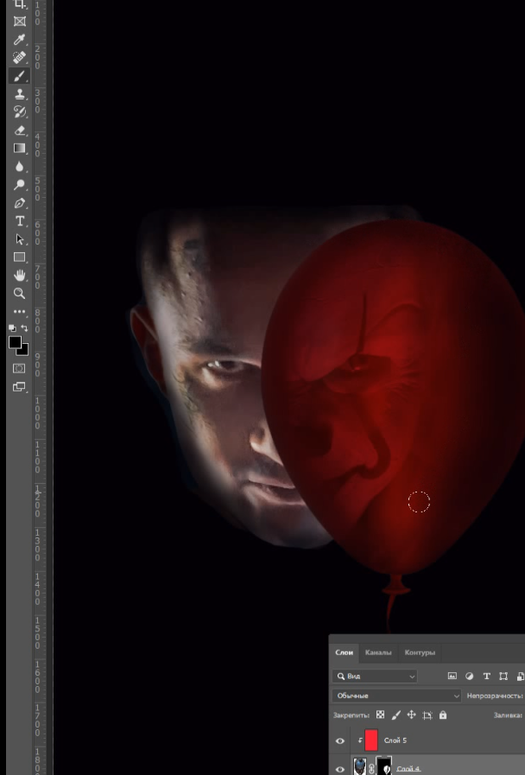Select the Clone Stamp tool
This screenshot has height=775, width=525.
tap(19, 94)
